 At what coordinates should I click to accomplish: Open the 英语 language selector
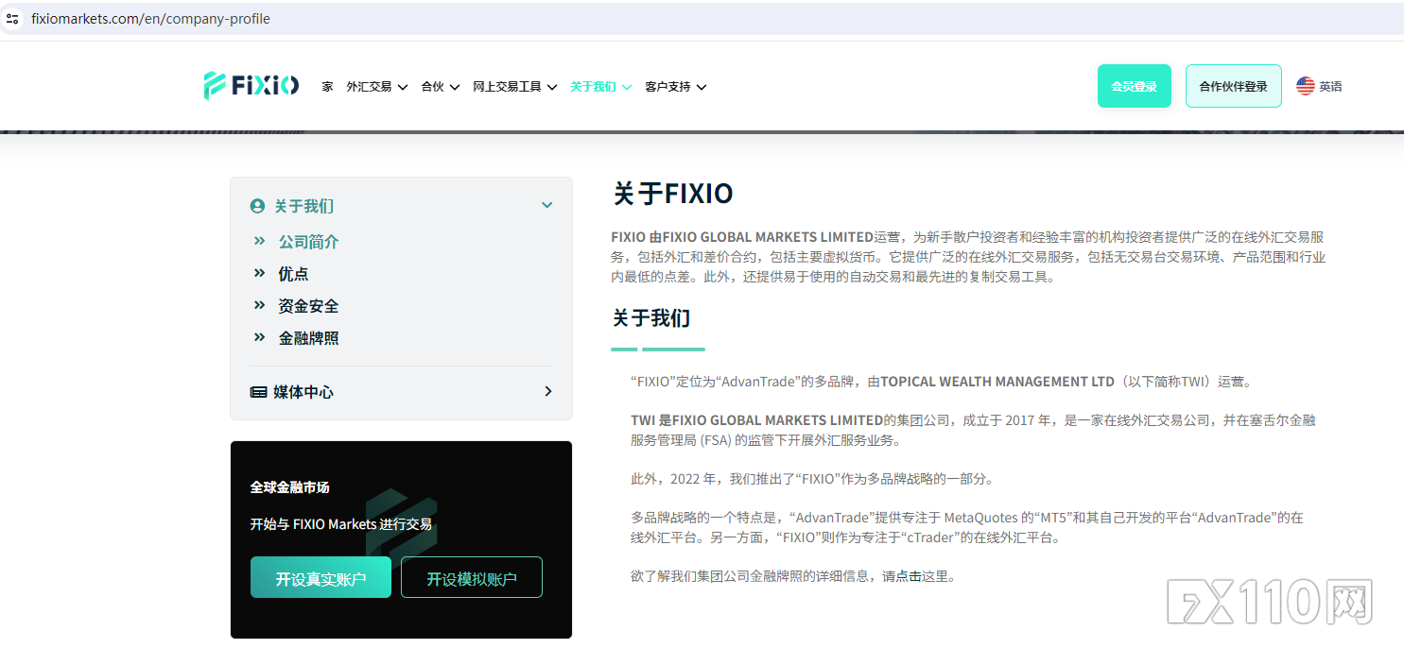click(x=1319, y=86)
